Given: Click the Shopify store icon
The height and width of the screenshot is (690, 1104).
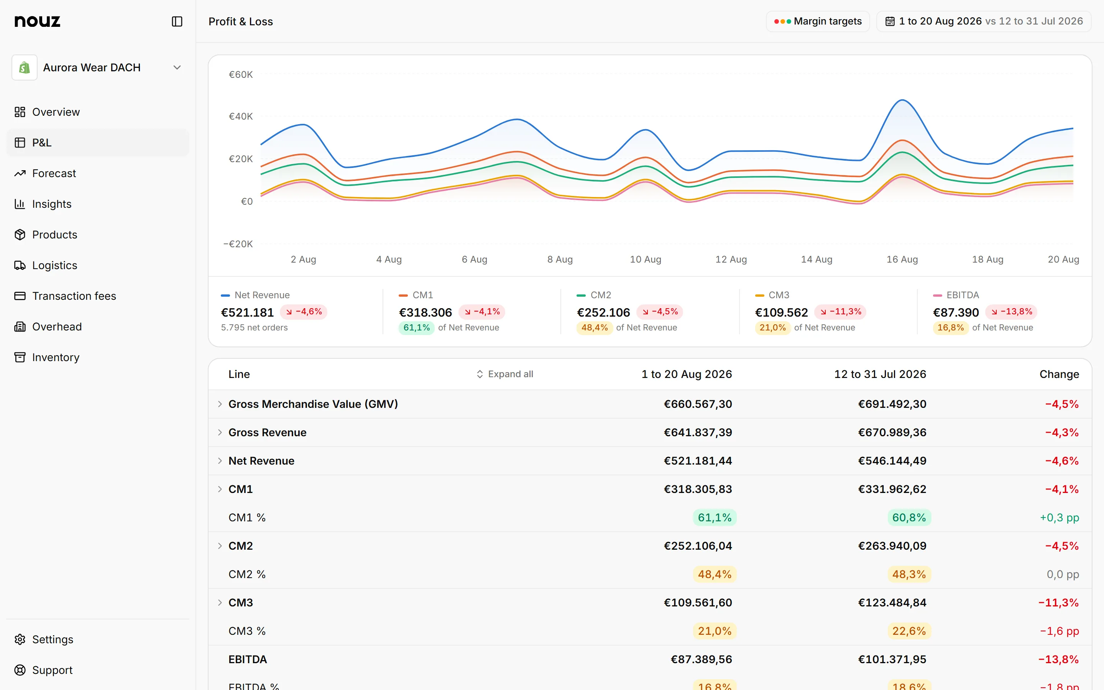Looking at the screenshot, I should coord(24,67).
